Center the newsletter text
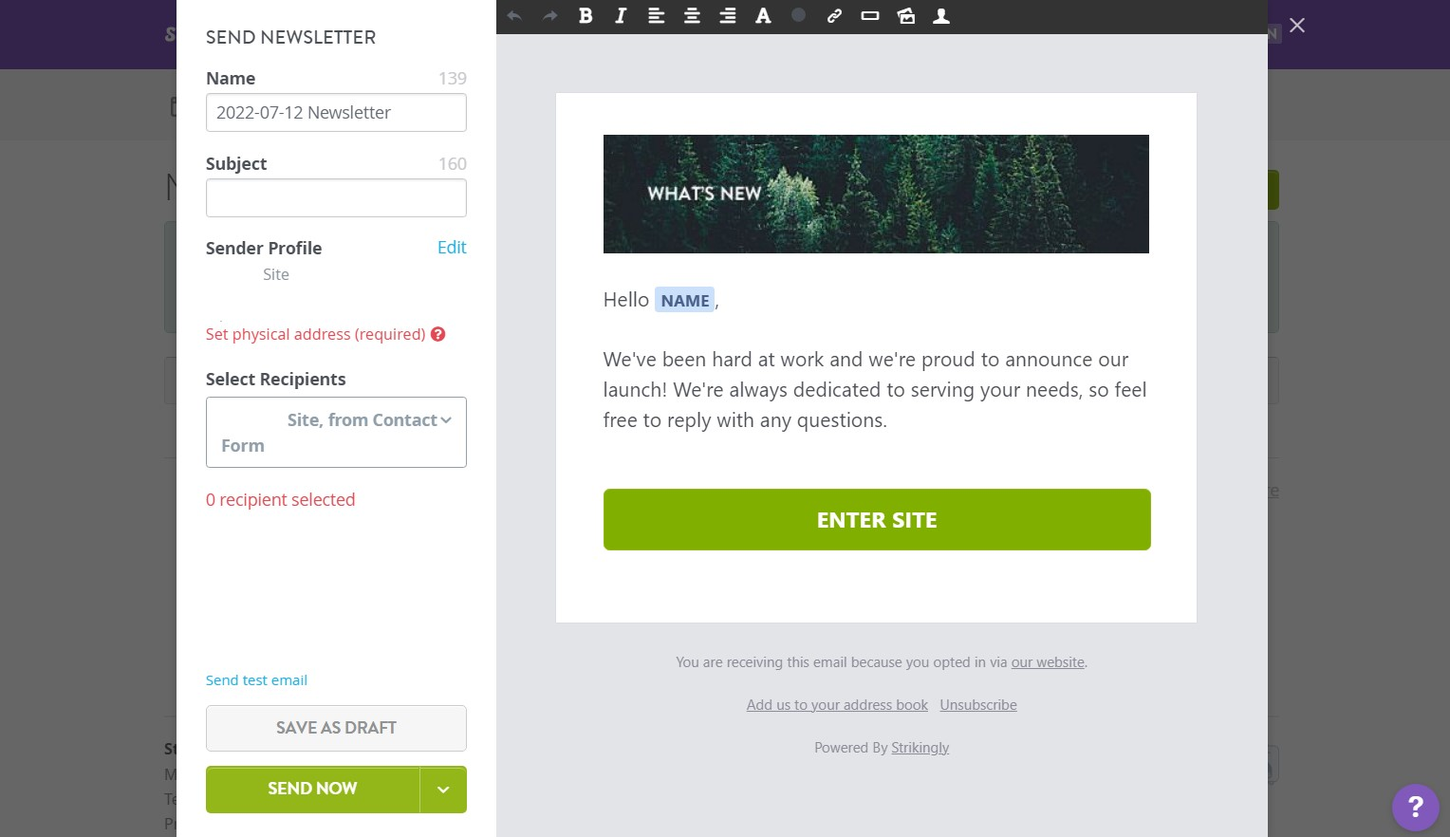 point(692,16)
